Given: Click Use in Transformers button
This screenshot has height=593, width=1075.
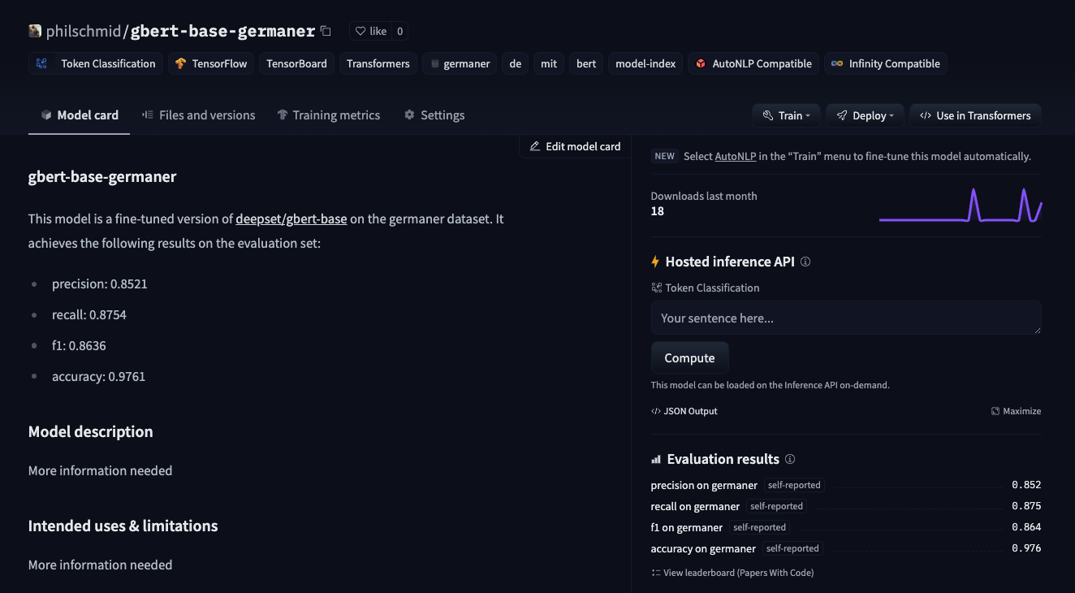Looking at the screenshot, I should pyautogui.click(x=975, y=115).
